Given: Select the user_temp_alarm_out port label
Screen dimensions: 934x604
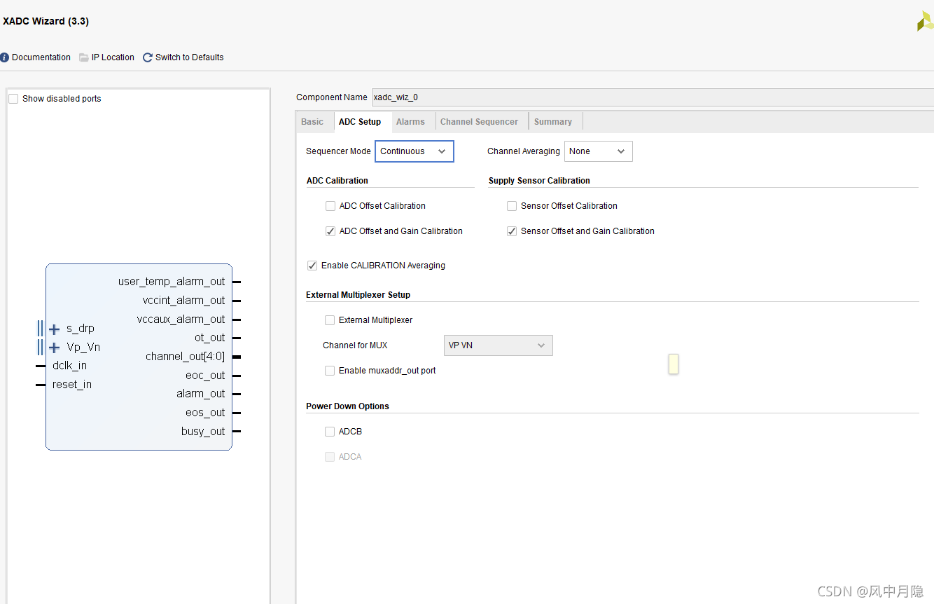Looking at the screenshot, I should [x=172, y=282].
